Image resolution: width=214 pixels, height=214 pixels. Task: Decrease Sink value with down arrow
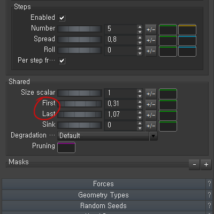140,128
